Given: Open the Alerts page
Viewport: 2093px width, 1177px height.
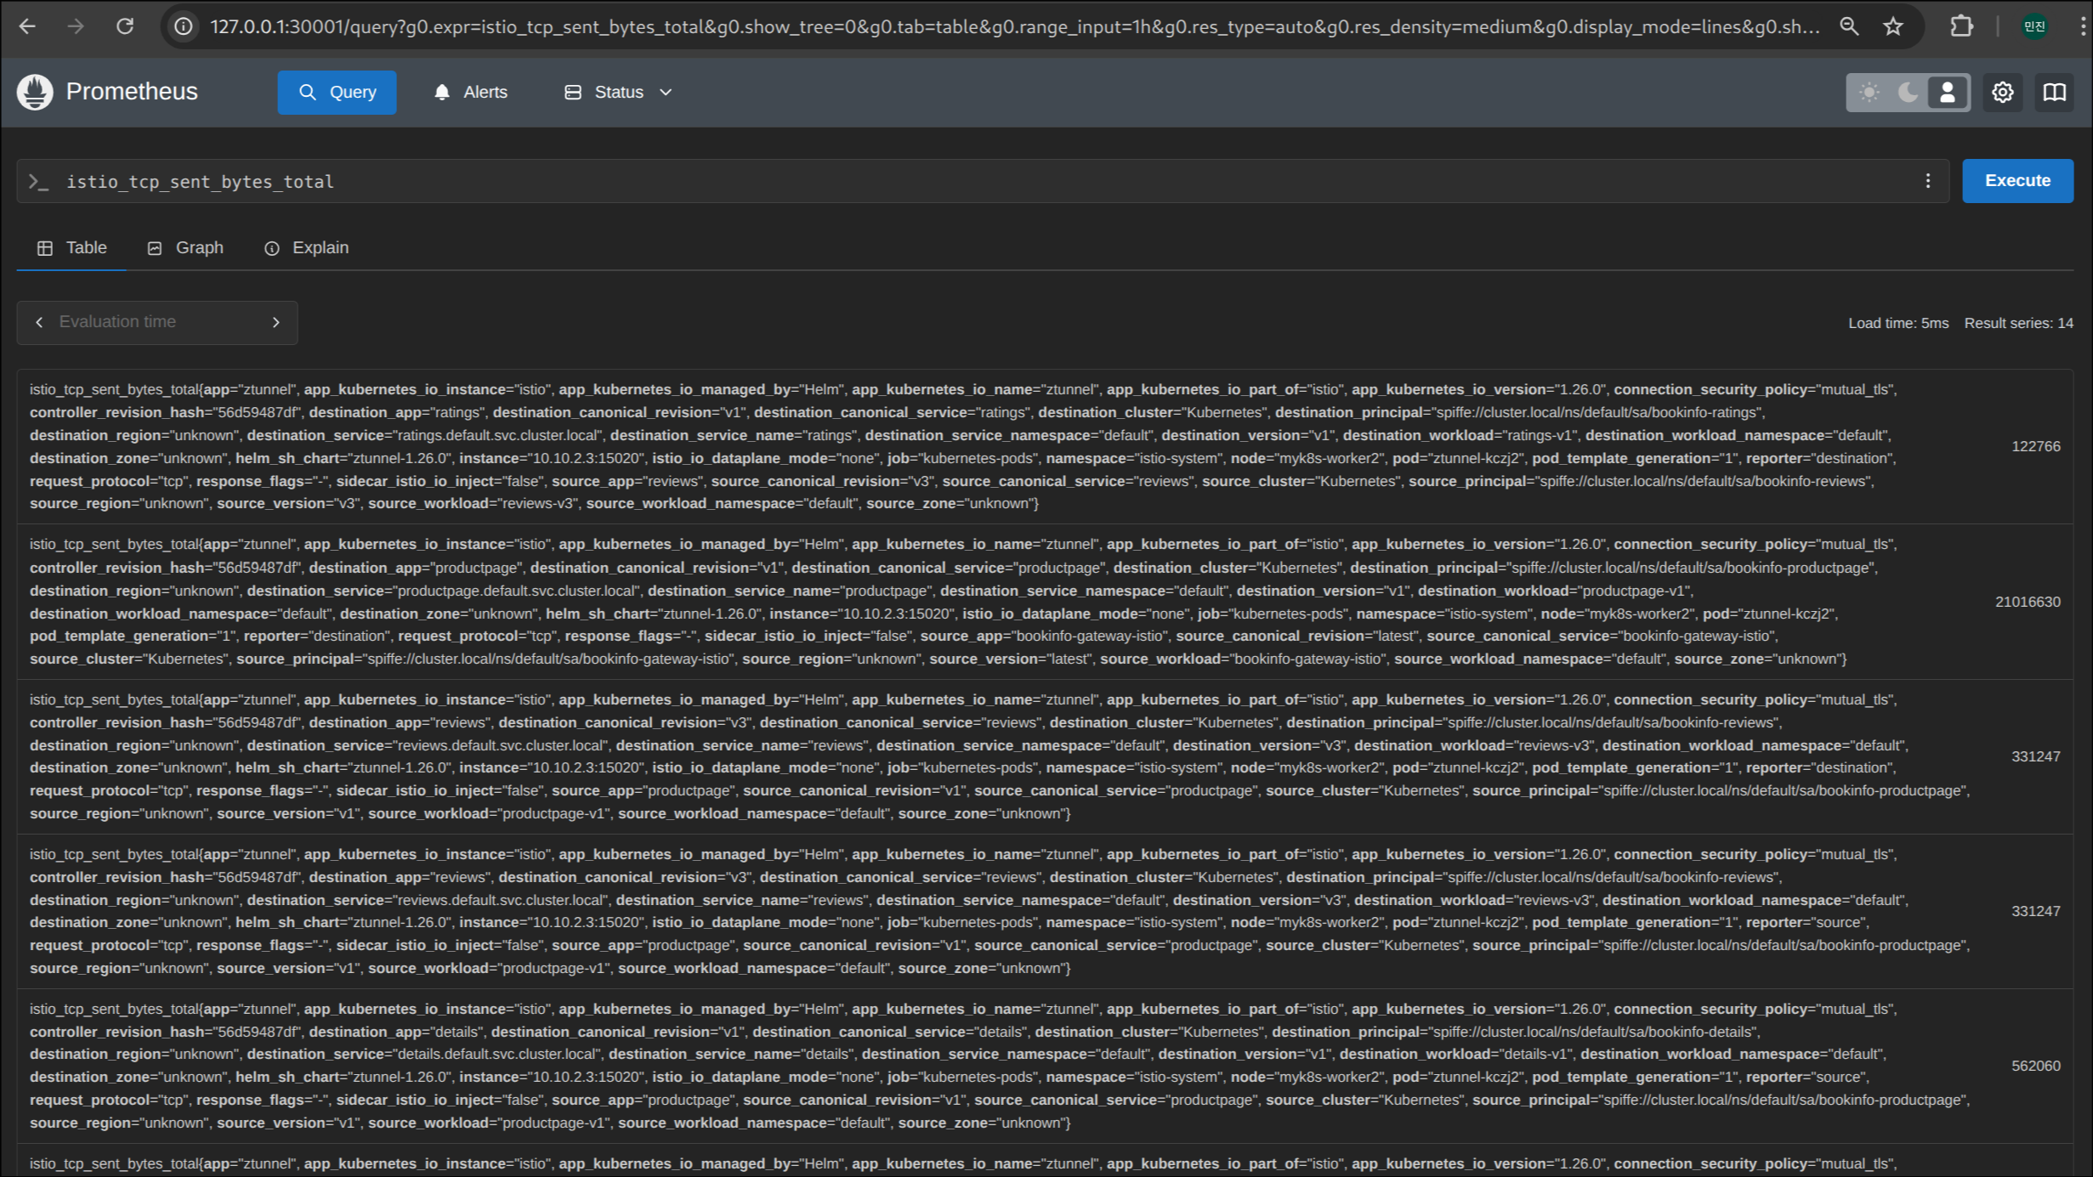Looking at the screenshot, I should pyautogui.click(x=470, y=92).
